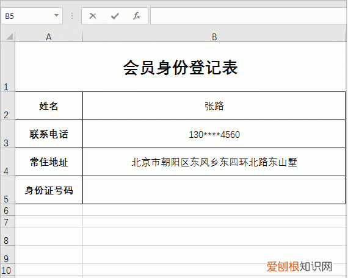Click the Name Box showing B5
Image resolution: width=348 pixels, height=278 pixels.
point(32,16)
